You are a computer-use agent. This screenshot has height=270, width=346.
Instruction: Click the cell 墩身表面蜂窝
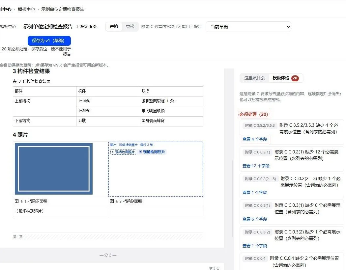coord(171,121)
